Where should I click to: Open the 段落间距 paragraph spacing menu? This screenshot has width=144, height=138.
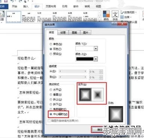pos(128,12)
